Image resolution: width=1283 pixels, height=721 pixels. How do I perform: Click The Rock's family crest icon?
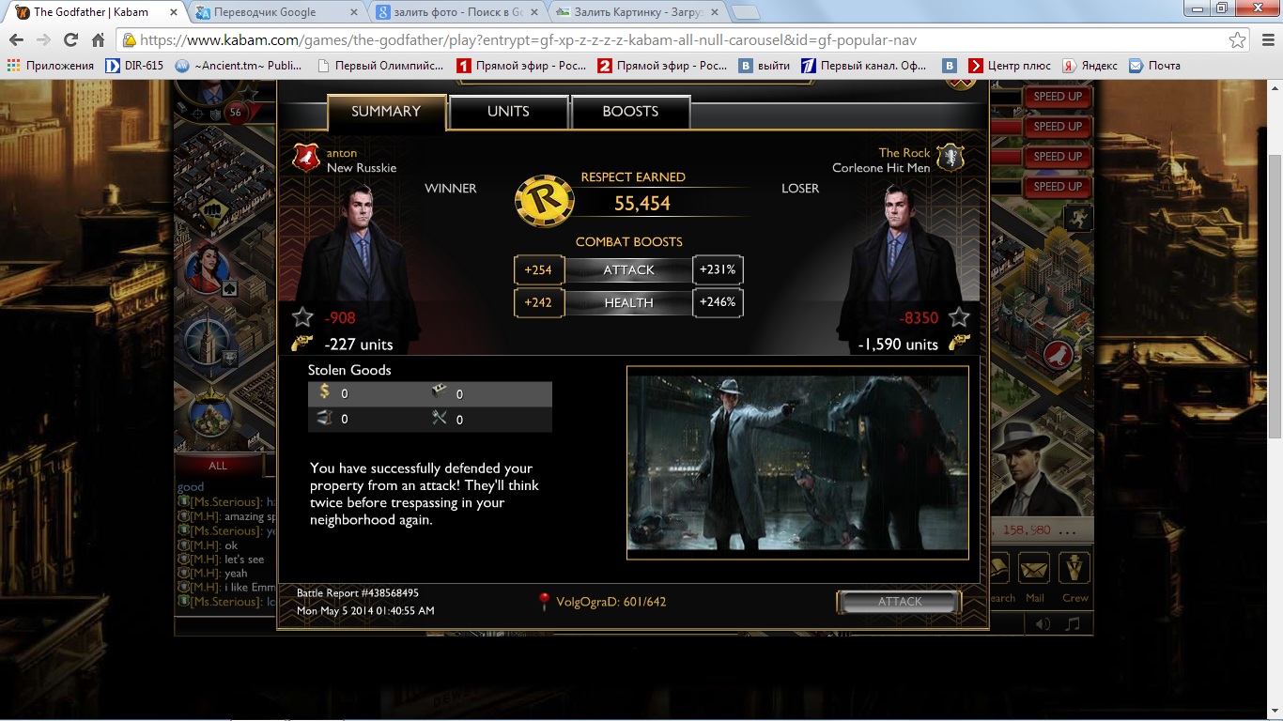click(x=951, y=158)
